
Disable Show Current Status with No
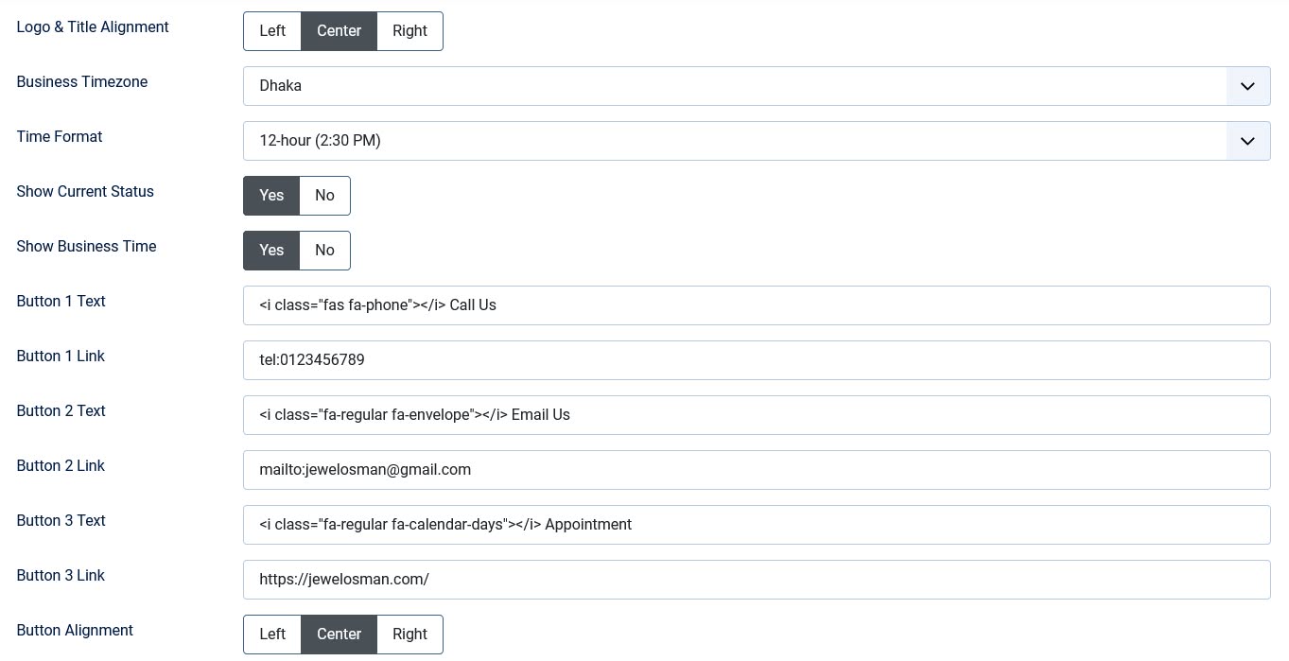point(324,196)
